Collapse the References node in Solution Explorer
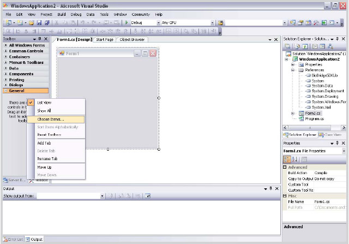349x244 pixels. point(293,70)
